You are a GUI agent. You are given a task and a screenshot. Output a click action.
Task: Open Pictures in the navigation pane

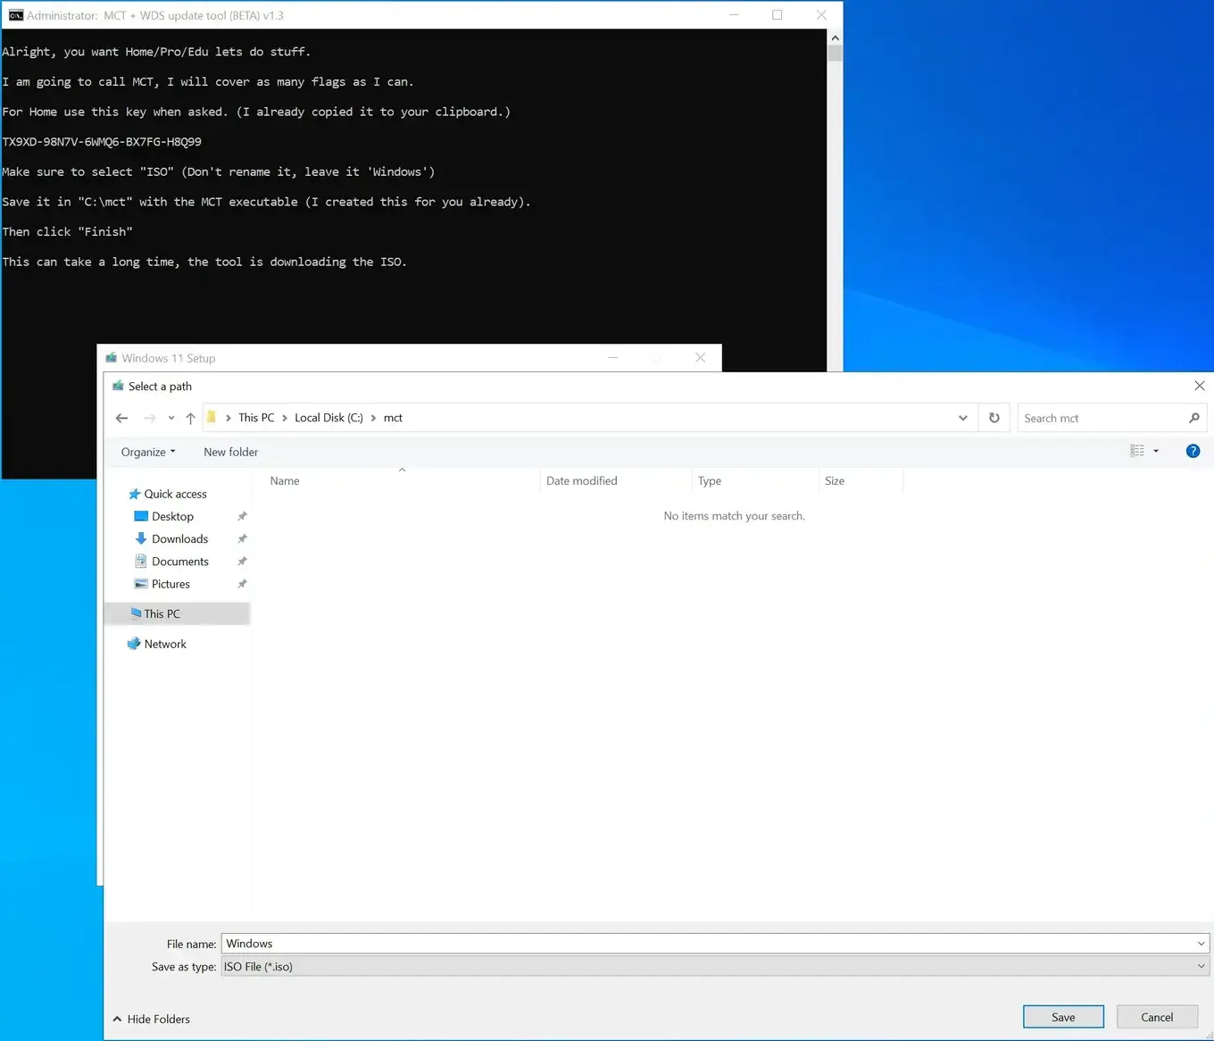point(170,584)
